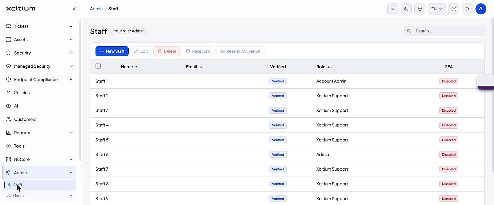Click Staff 2 Verified badge
The height and width of the screenshot is (205, 494).
[278, 96]
